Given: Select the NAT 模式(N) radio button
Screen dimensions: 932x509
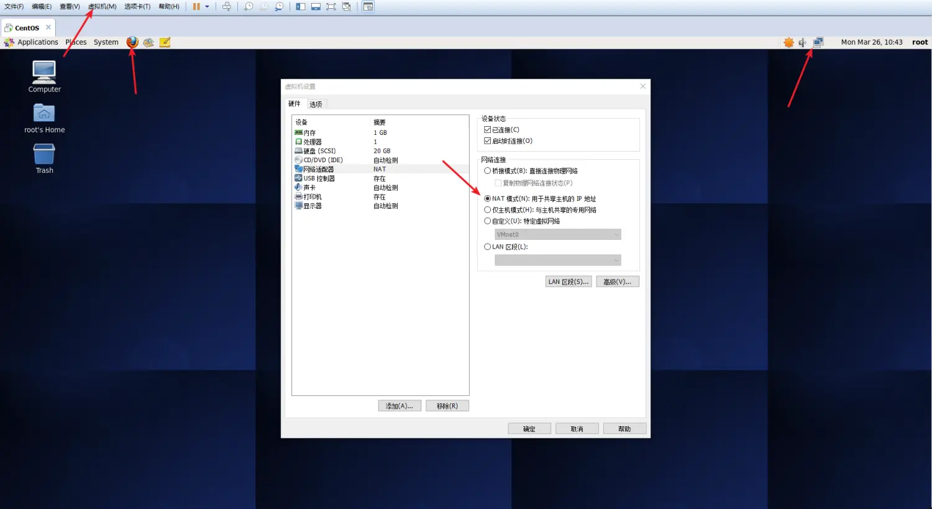Looking at the screenshot, I should click(x=488, y=199).
